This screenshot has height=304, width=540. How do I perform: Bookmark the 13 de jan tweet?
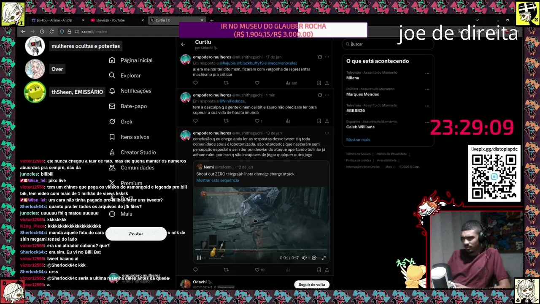(x=319, y=270)
